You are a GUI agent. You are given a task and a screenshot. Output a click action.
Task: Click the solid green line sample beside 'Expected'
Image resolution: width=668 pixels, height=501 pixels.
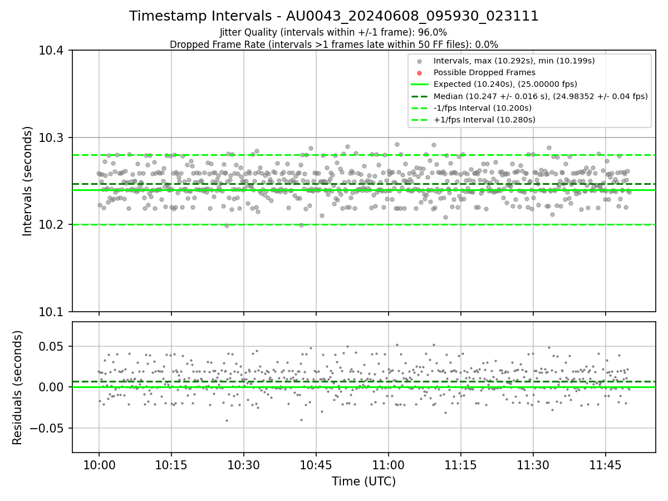point(420,85)
